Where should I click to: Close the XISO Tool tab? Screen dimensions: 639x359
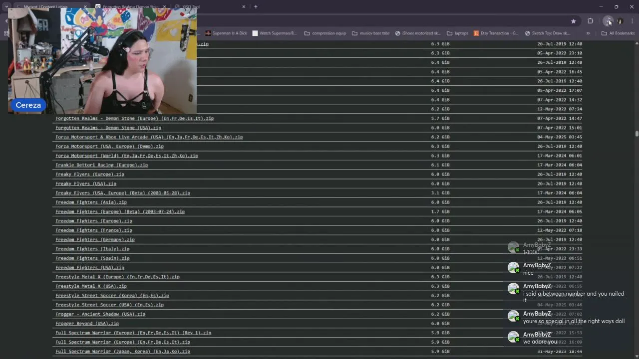coord(244,7)
